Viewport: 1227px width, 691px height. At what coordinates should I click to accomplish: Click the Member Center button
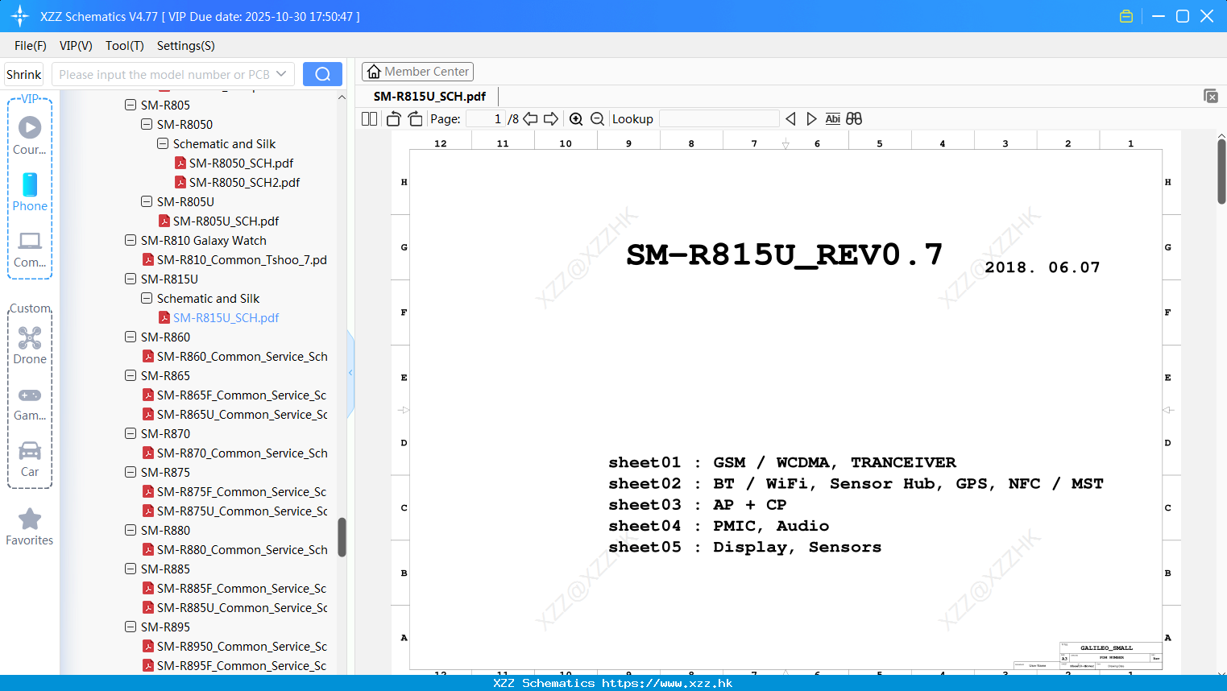(417, 72)
